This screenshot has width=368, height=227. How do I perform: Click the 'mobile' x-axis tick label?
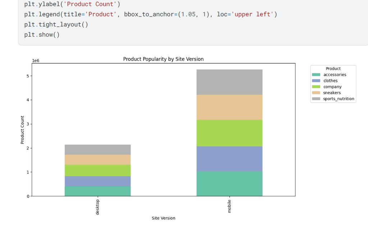click(230, 206)
